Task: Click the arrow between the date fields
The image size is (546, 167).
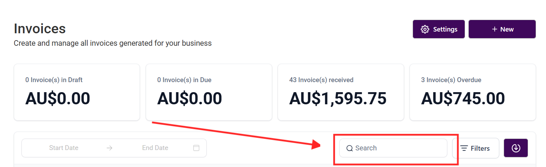Action: (x=109, y=148)
